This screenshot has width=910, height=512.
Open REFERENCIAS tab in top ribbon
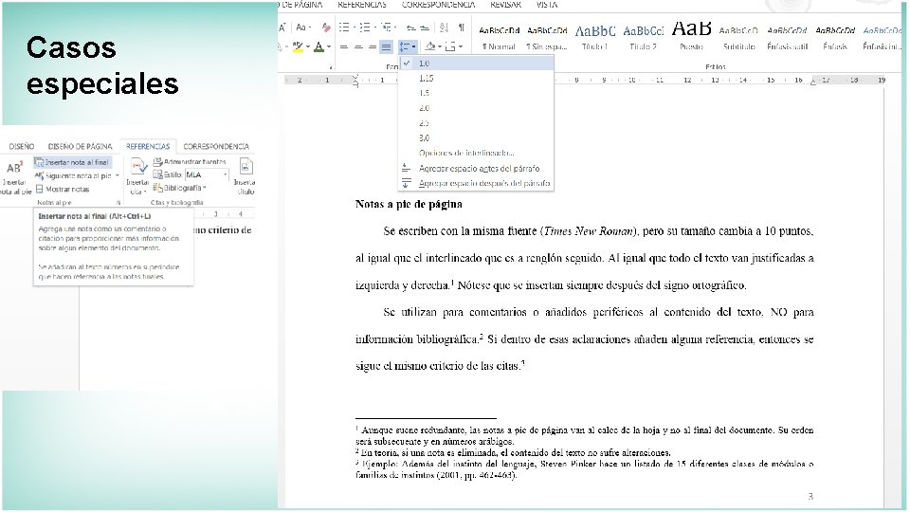[361, 5]
